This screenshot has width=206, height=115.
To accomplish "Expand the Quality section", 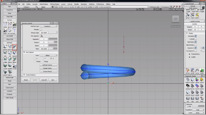I will pos(189,57).
